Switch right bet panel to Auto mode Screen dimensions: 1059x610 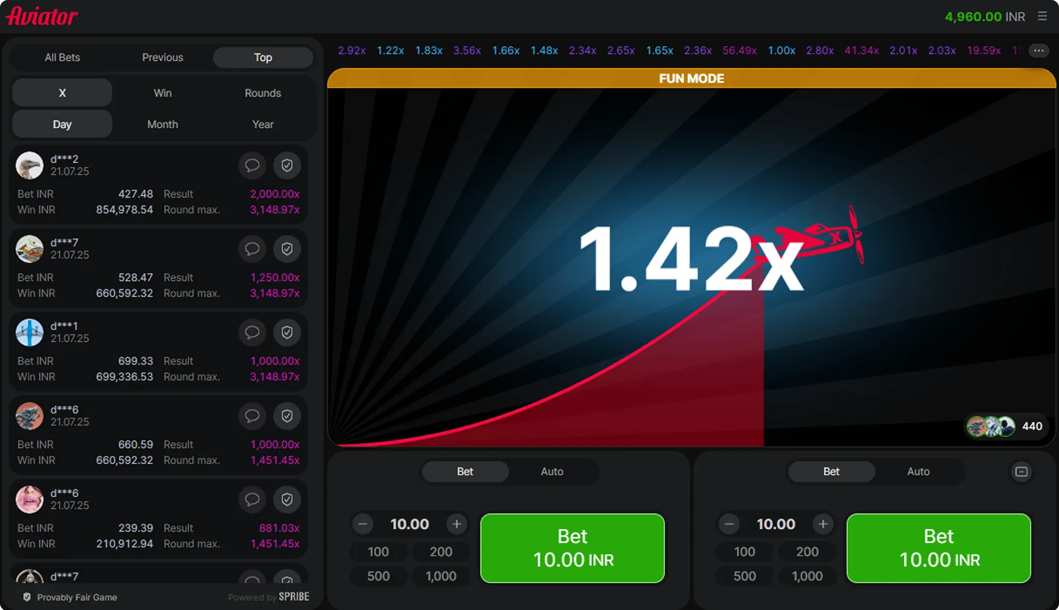click(918, 472)
